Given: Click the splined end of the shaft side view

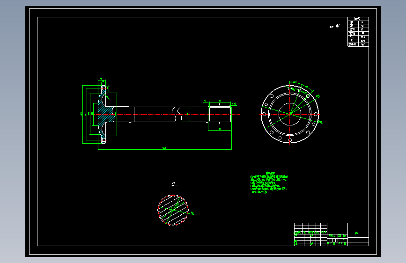Looking at the screenshot, I should [220, 114].
